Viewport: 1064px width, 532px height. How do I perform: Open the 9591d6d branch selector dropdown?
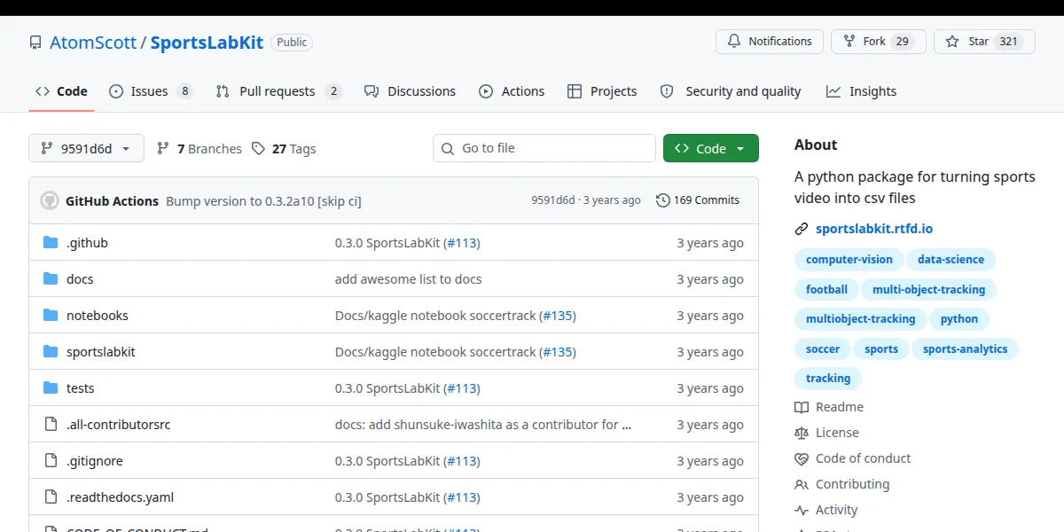(86, 148)
